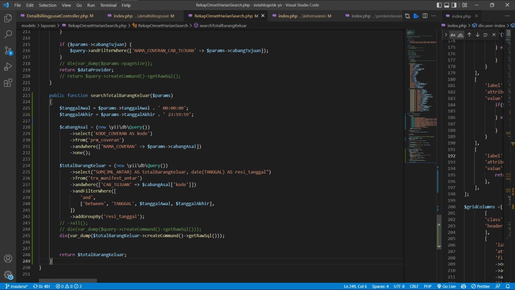The width and height of the screenshot is (515, 290).
Task: Open the Manage gear icon
Action: tap(8, 275)
